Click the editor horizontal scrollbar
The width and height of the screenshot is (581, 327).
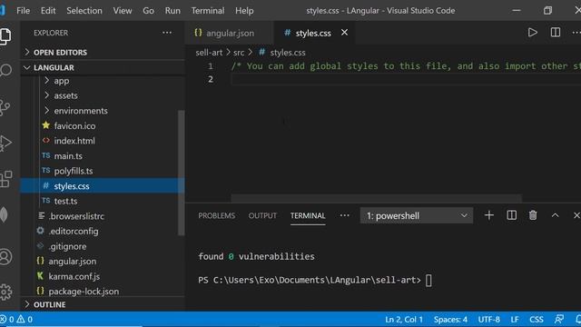coord(377,198)
